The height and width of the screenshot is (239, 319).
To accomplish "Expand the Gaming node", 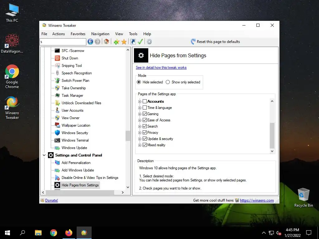I will click(140, 114).
